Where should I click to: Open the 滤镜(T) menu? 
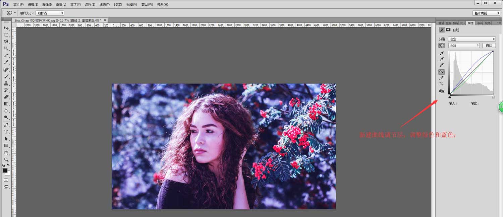tap(105, 5)
